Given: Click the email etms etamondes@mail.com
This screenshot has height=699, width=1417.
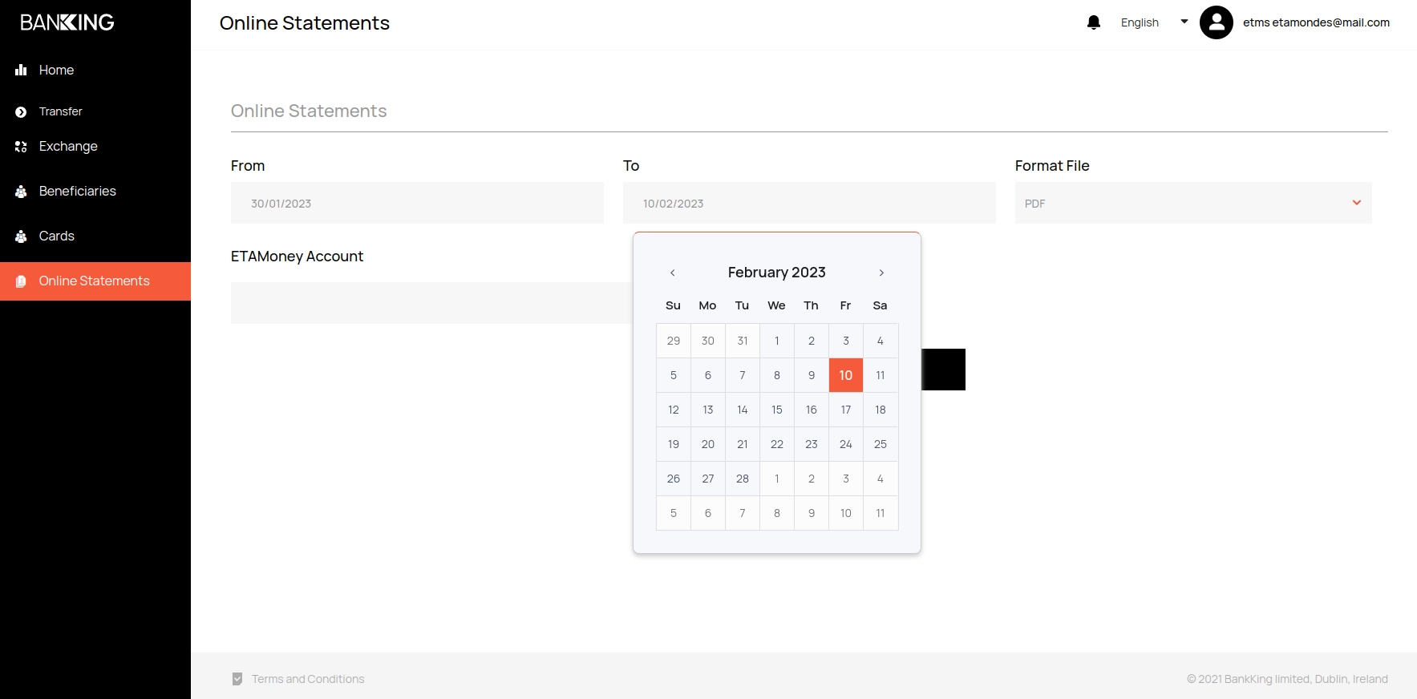Looking at the screenshot, I should [1316, 22].
